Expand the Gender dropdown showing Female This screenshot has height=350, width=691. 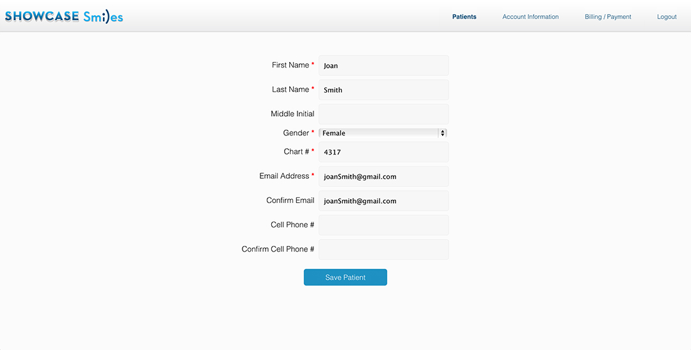coord(383,133)
